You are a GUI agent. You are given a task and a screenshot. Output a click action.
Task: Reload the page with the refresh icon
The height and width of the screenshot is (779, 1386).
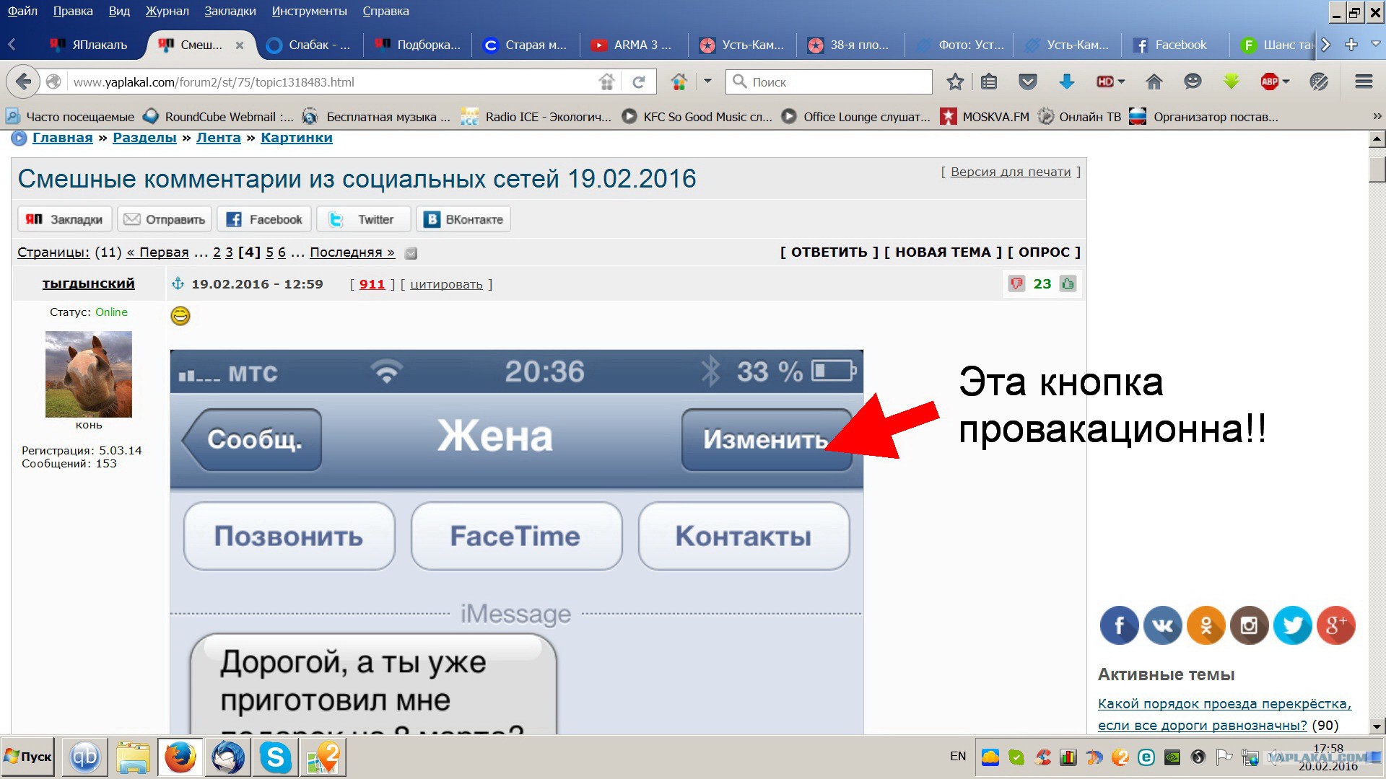coord(638,82)
